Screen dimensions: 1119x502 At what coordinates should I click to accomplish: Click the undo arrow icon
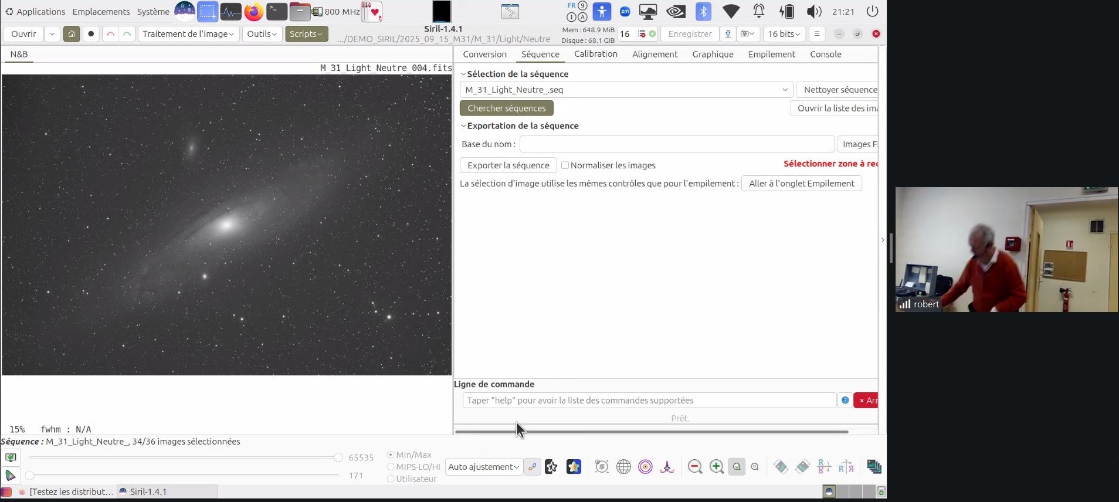click(x=110, y=34)
